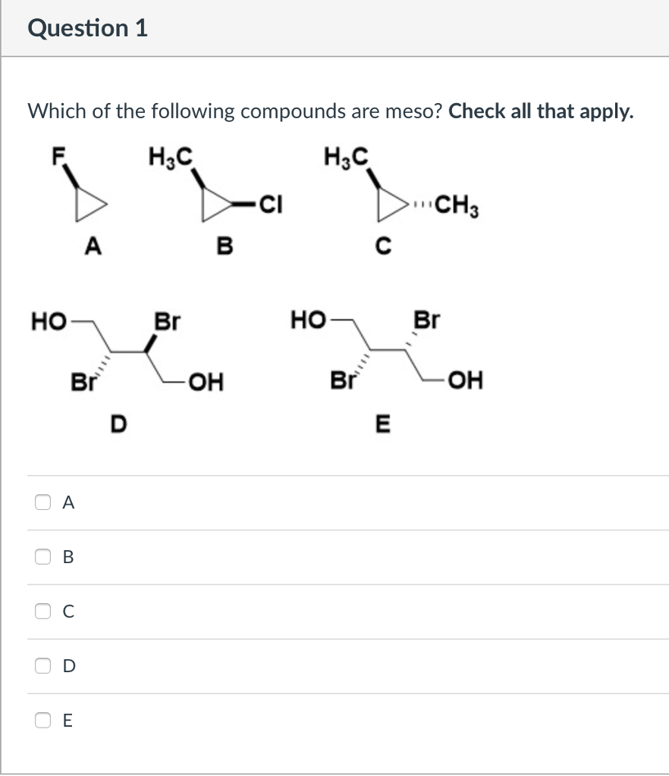Check the answer checkbox for option A
Viewport: 669px width, 776px height.
point(43,502)
